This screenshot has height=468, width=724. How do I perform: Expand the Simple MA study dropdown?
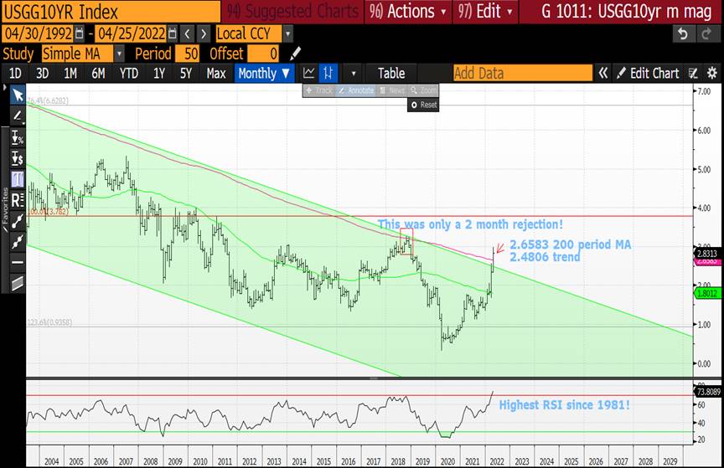(x=119, y=54)
